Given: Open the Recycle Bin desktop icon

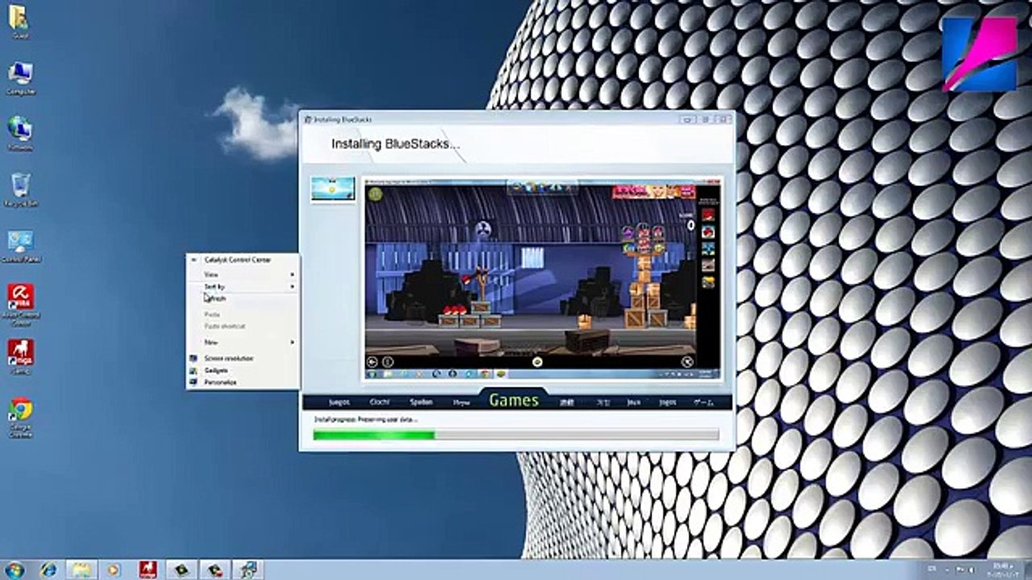Looking at the screenshot, I should [x=21, y=190].
